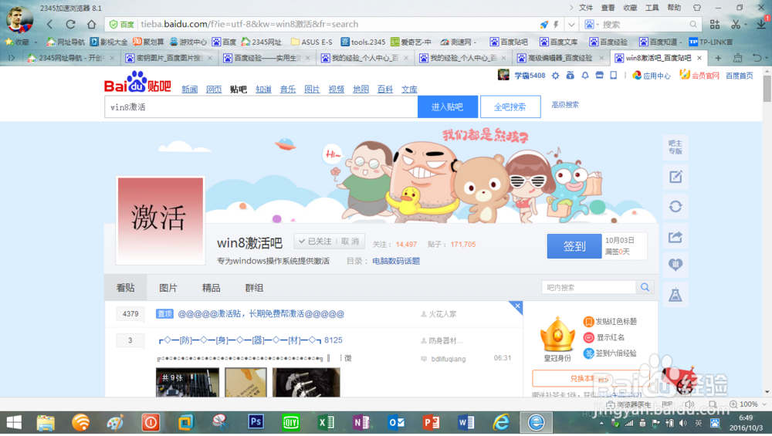Open the scissors screenshot tool icon

click(x=736, y=24)
